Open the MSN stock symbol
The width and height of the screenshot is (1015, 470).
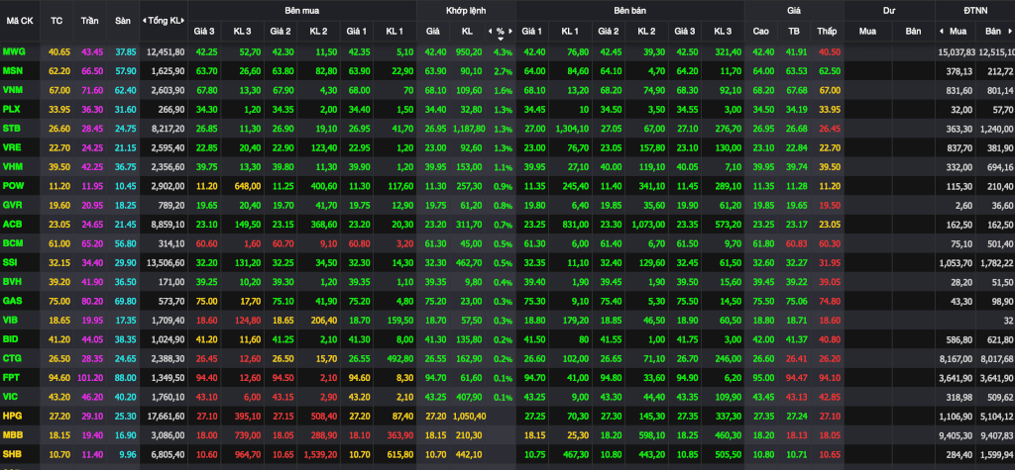tap(12, 70)
